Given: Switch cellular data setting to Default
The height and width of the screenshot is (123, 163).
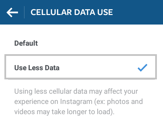Looking at the screenshot, I should click(x=80, y=43).
